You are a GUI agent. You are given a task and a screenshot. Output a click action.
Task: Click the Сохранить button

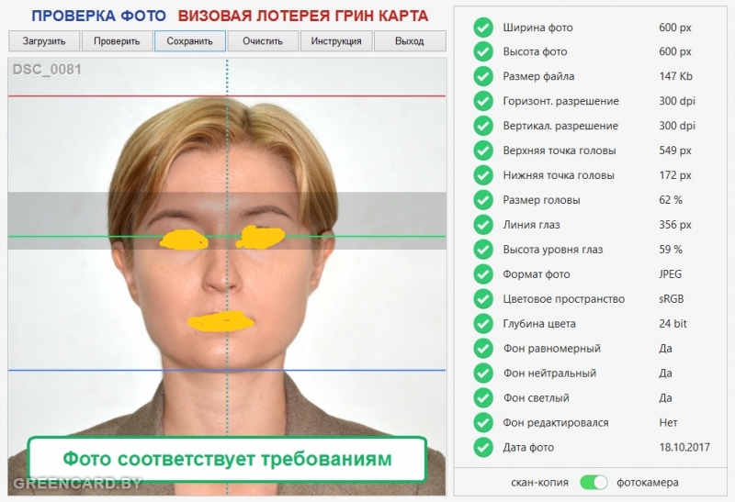[190, 41]
